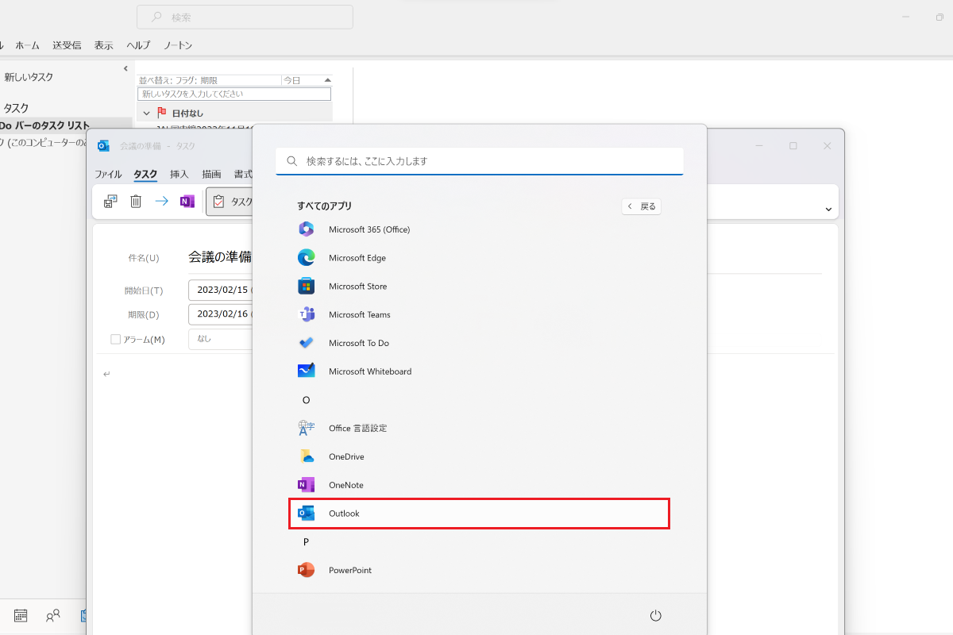Close the 会議の準備 task window
The height and width of the screenshot is (635, 953).
[x=828, y=146]
